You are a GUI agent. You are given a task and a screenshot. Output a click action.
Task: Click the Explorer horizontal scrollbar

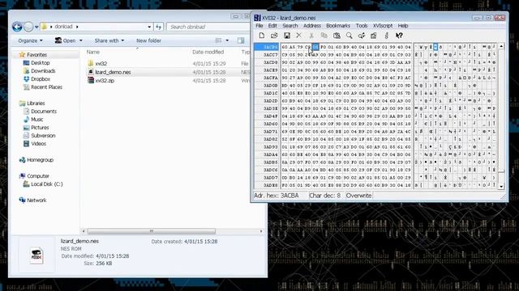(152, 231)
